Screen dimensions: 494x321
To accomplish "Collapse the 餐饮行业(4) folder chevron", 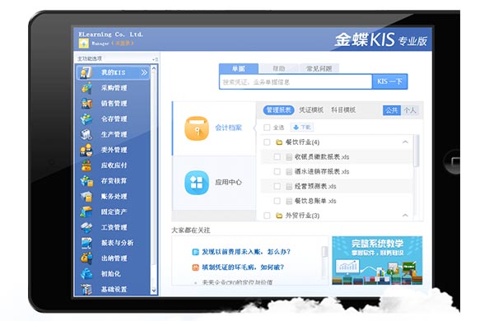I will pyautogui.click(x=405, y=142).
